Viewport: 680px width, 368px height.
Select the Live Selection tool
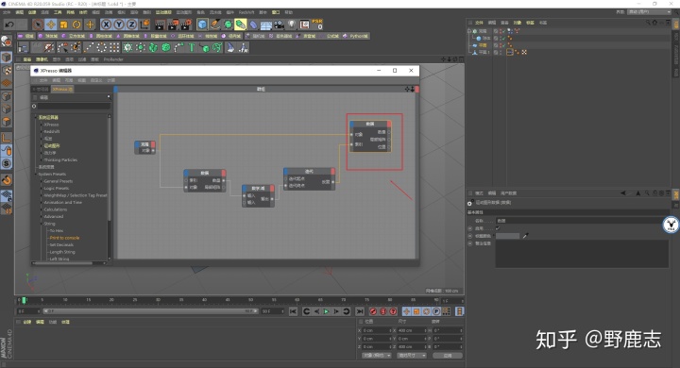[x=38, y=25]
